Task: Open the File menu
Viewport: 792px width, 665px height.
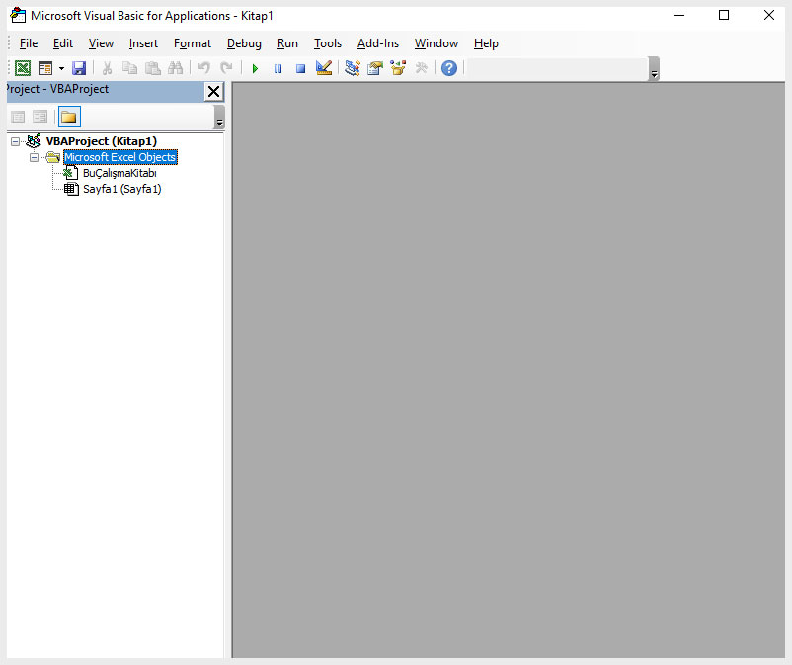Action: click(x=29, y=43)
